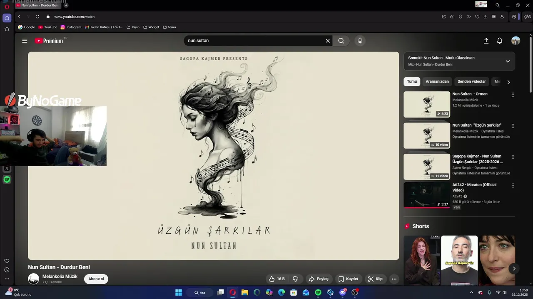Click the taskbar Ara search box

(200, 292)
